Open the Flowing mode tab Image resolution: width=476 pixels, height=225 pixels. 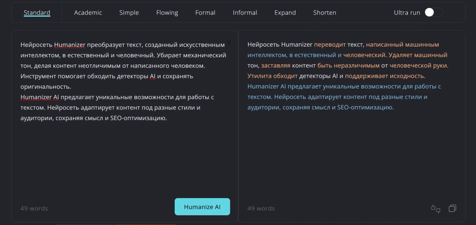point(167,12)
